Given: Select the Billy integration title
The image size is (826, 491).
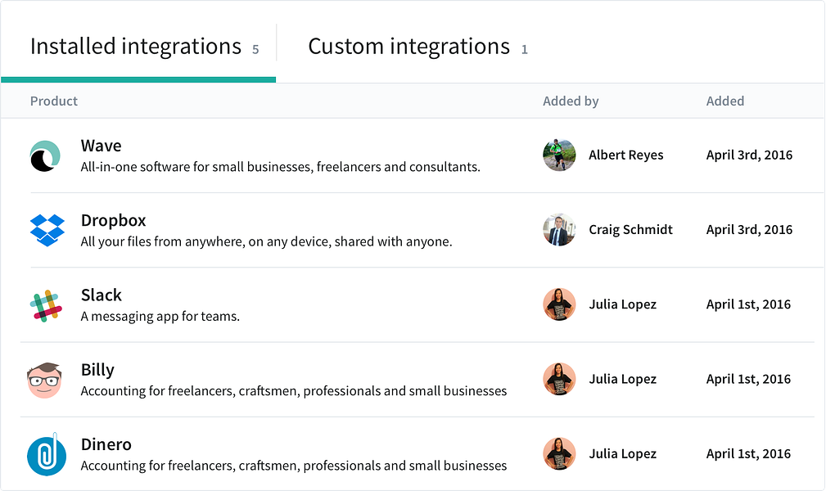Looking at the screenshot, I should pos(97,370).
